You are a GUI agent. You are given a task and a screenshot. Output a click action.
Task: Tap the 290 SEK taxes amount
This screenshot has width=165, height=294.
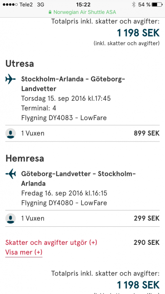(147, 242)
